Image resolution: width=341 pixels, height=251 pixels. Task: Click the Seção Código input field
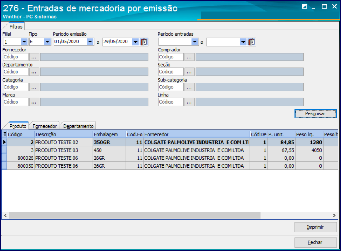click(171, 72)
